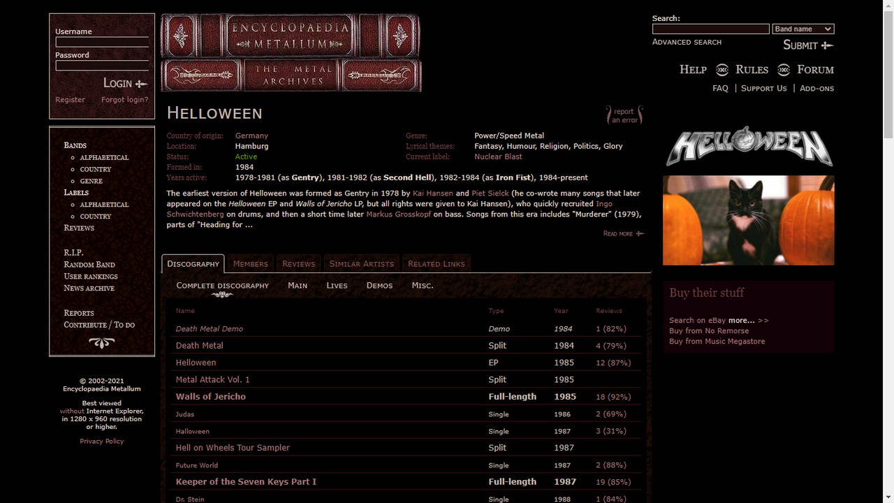
Task: Open the Privacy Policy link
Action: (102, 442)
